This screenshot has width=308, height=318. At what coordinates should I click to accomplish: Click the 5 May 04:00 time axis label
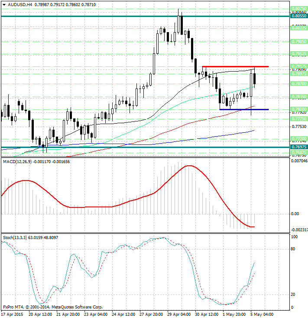pyautogui.click(x=261, y=314)
